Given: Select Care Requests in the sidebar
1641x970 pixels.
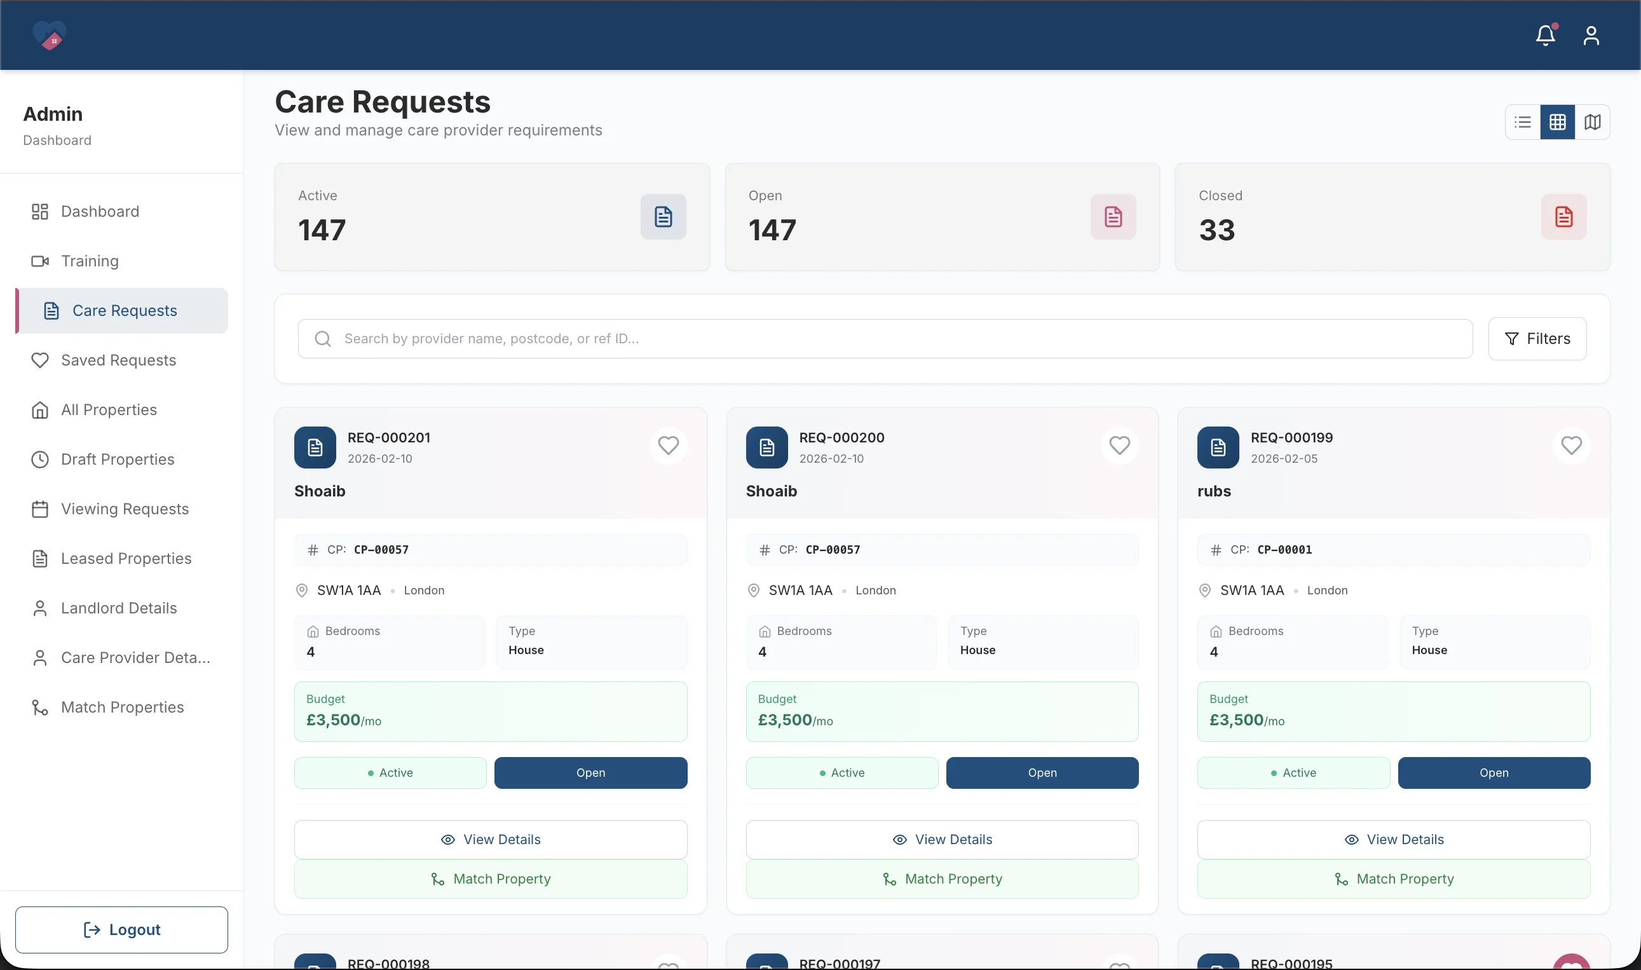Looking at the screenshot, I should click(x=121, y=310).
